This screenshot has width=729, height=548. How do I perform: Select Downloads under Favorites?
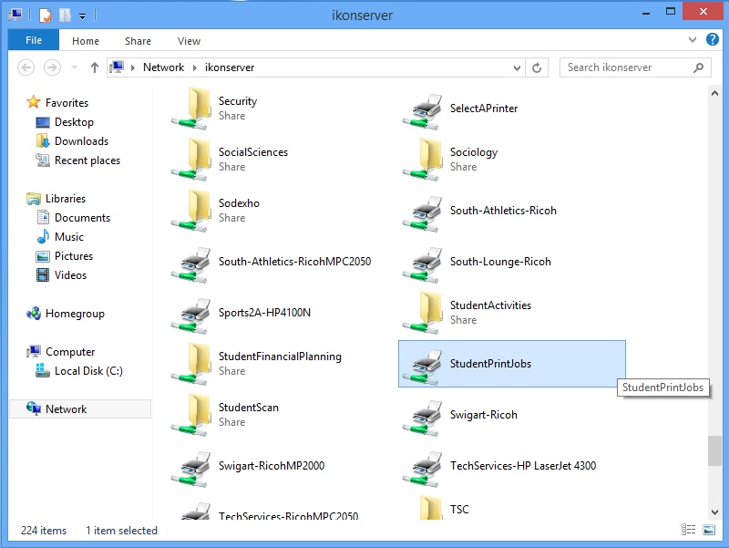click(81, 141)
